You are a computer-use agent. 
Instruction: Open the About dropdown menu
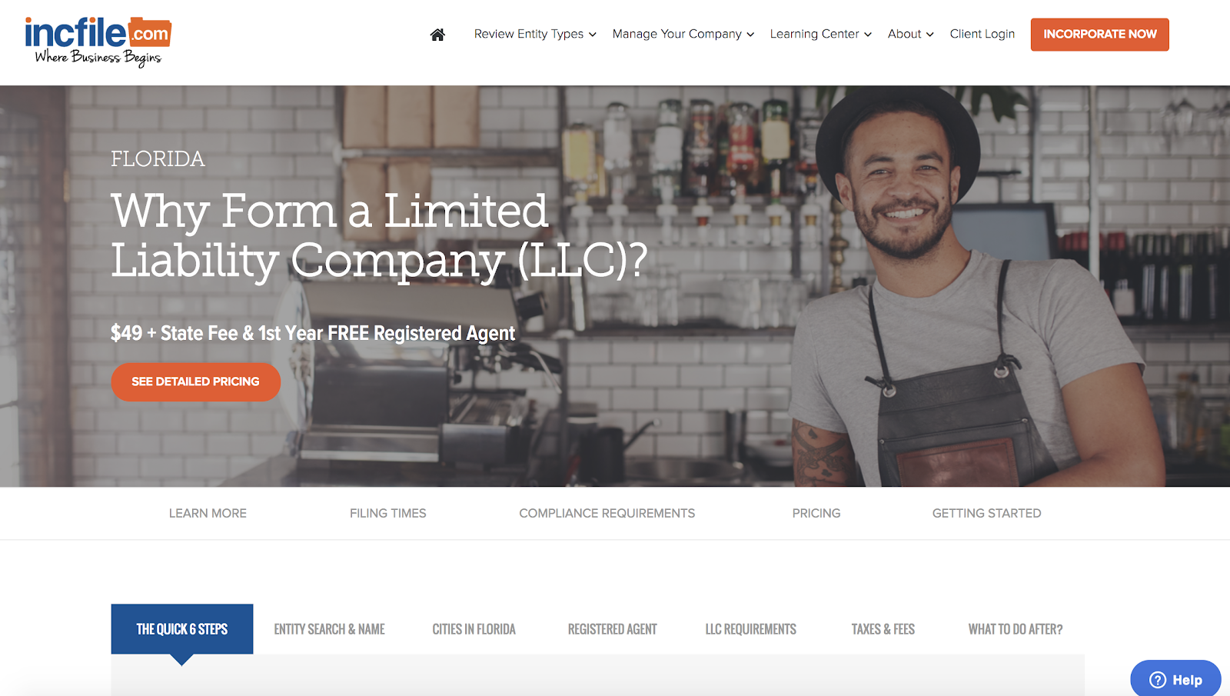[910, 34]
